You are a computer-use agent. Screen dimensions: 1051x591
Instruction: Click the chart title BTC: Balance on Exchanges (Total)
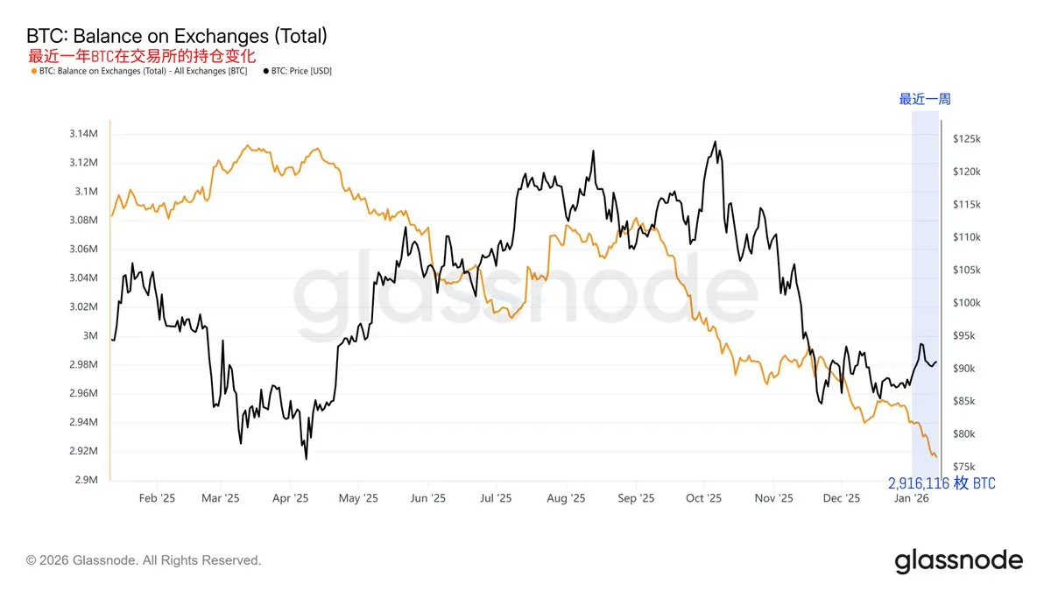[177, 37]
